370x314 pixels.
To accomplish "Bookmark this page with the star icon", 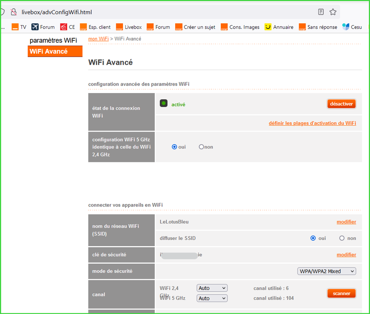I will 333,12.
